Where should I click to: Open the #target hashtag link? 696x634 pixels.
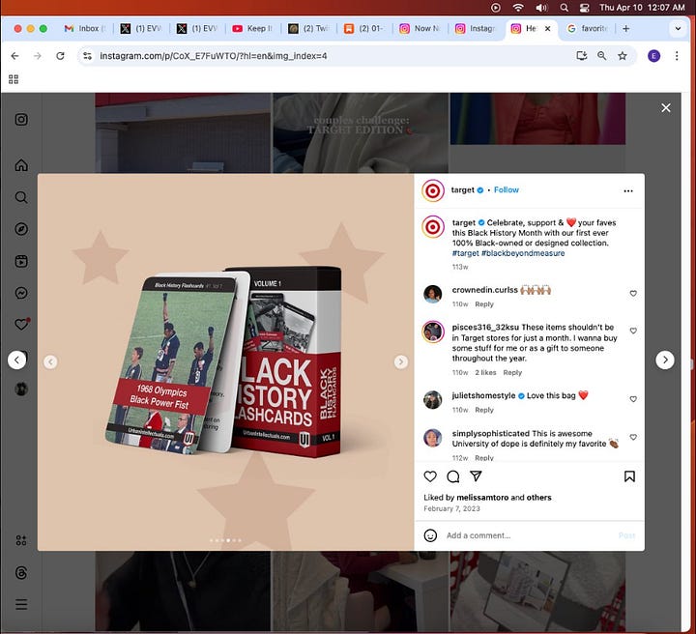click(465, 253)
